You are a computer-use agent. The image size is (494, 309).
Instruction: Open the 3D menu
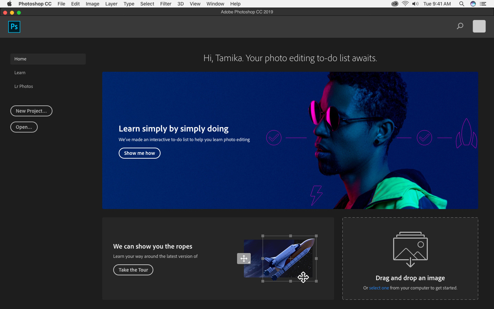[x=180, y=4]
